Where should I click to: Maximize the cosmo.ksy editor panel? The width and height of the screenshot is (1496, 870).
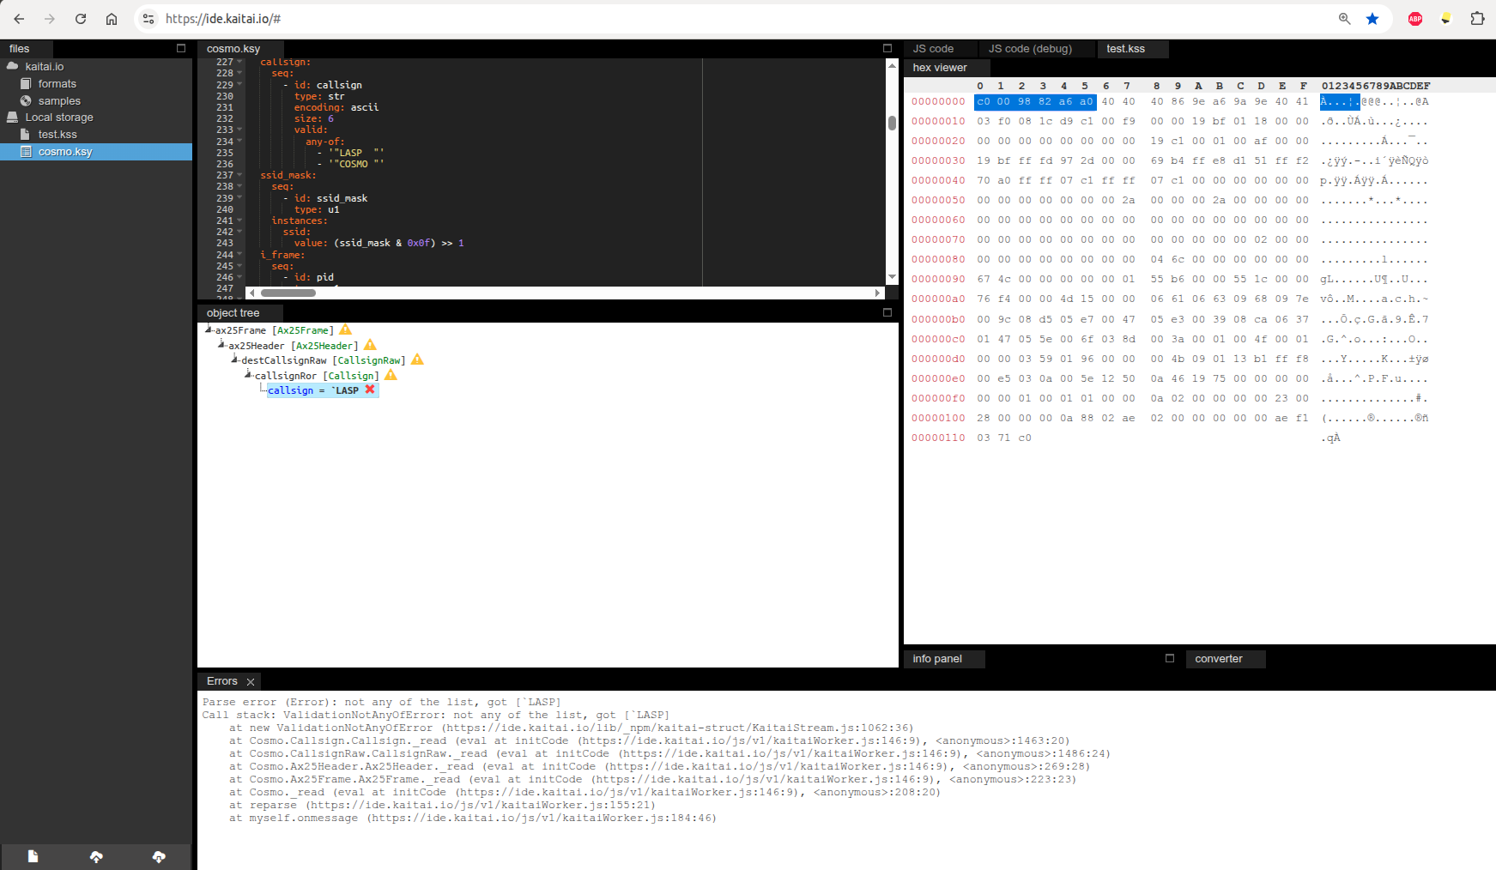pyautogui.click(x=887, y=49)
